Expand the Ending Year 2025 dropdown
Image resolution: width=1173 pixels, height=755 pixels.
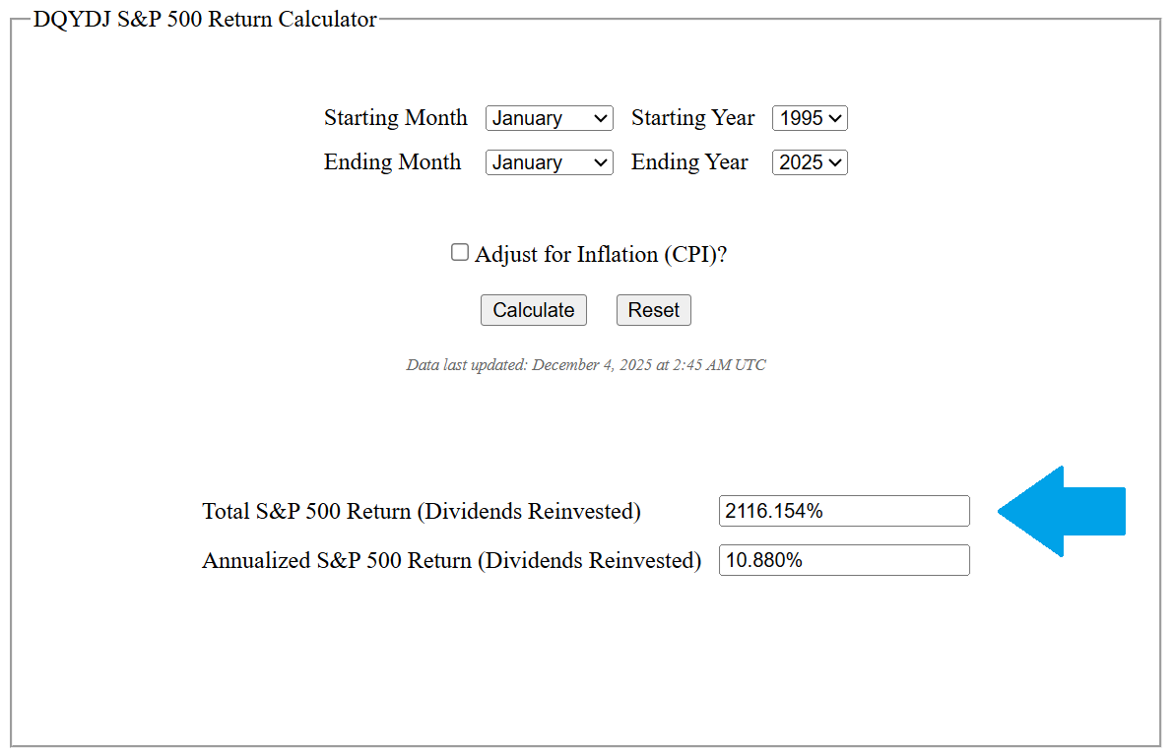click(810, 162)
